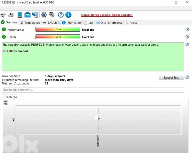
Task: Click the Performance 100 % progress bar
Action: pos(58,30)
